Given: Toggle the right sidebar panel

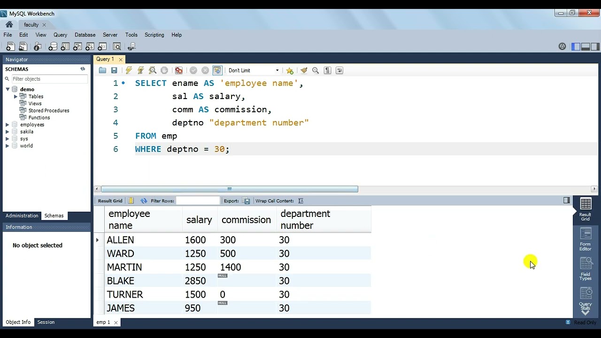Looking at the screenshot, I should tap(595, 46).
